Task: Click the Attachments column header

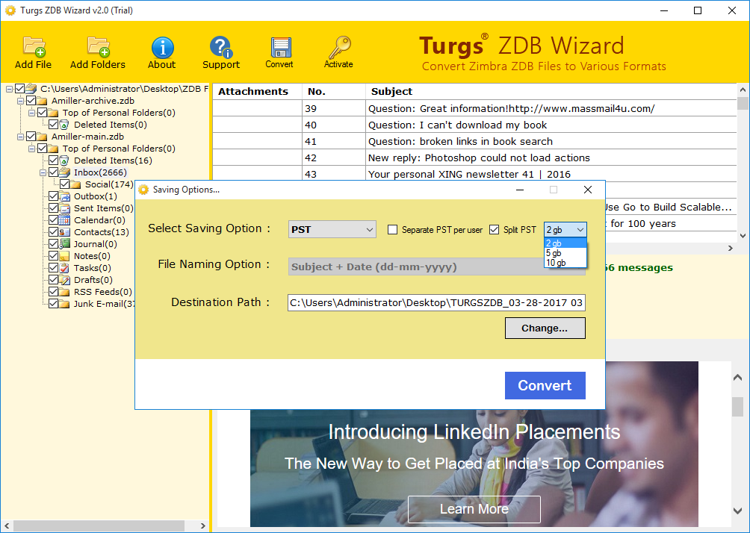Action: [257, 91]
